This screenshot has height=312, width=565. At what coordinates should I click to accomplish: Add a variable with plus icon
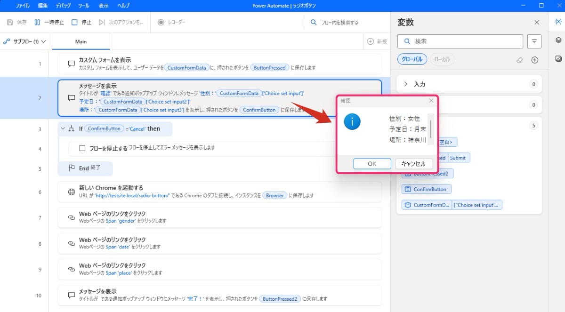click(535, 60)
